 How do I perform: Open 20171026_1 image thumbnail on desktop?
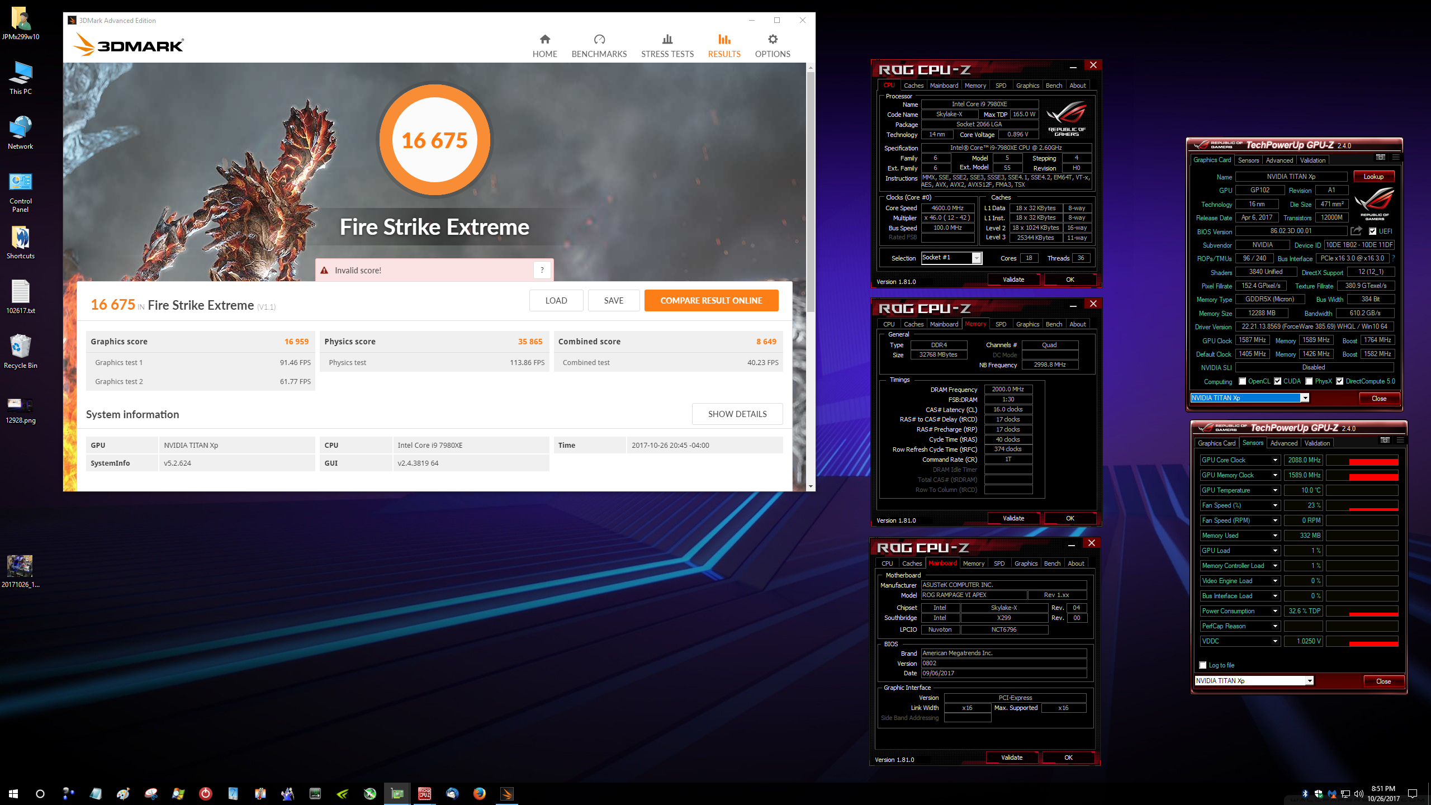click(x=21, y=570)
